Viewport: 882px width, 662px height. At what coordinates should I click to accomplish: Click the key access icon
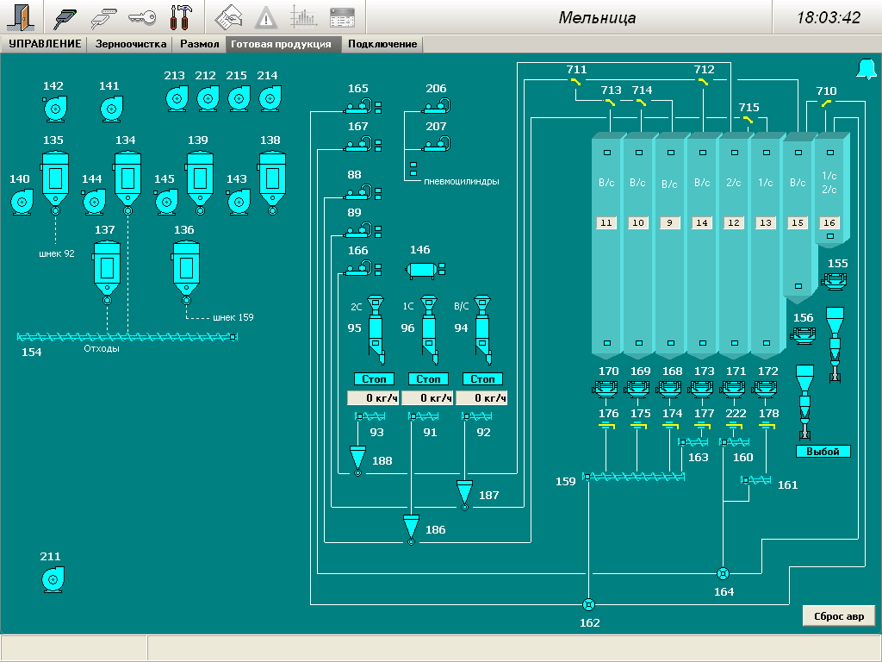pyautogui.click(x=142, y=17)
